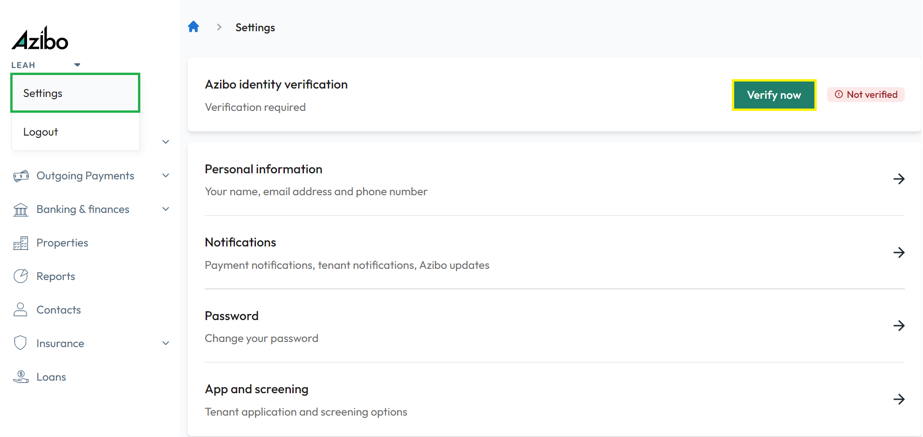Click the Not verified status badge

coord(866,95)
